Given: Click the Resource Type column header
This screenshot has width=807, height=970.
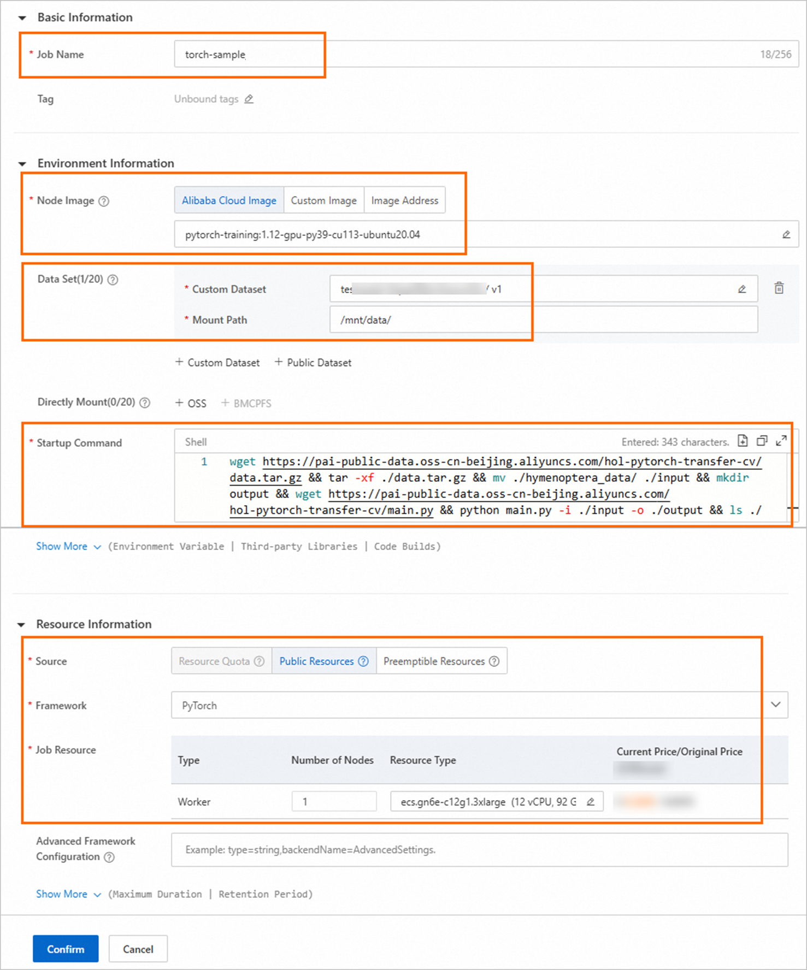Looking at the screenshot, I should point(423,760).
